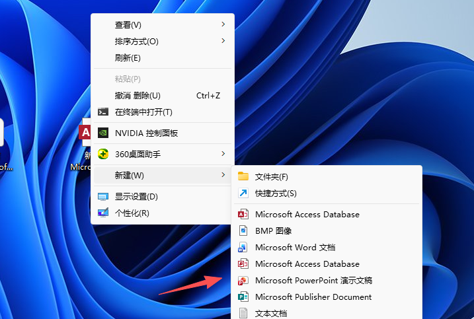Click the 文本文档 text file icon
Viewport: 474px width, 319px height.
(x=243, y=313)
